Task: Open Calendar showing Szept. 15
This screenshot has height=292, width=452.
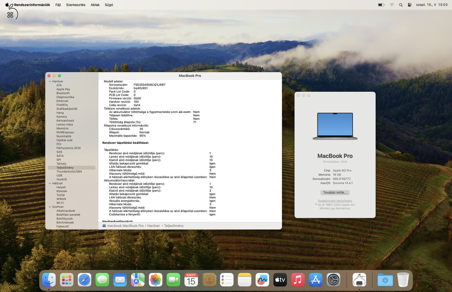Action: [191, 280]
